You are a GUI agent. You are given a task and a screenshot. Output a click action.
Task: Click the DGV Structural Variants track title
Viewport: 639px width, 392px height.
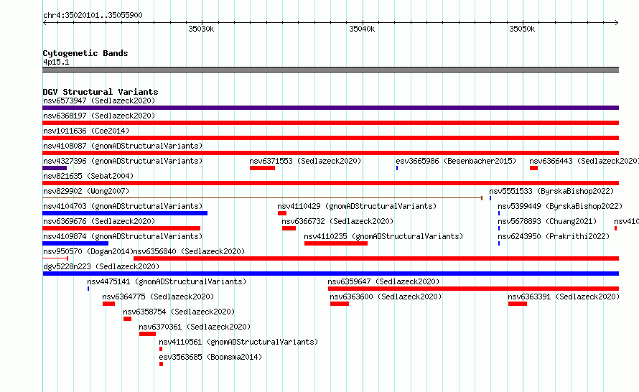pyautogui.click(x=101, y=92)
